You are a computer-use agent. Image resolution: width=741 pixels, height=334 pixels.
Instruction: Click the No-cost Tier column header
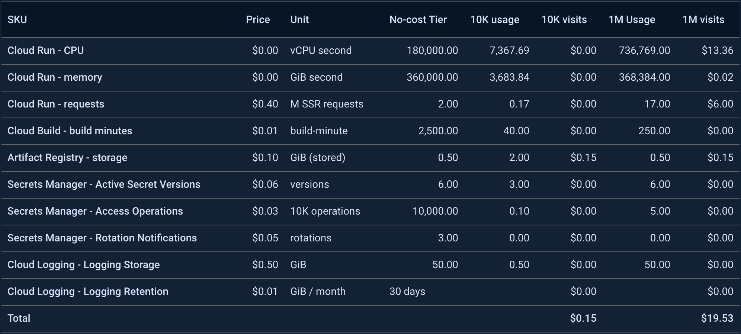pyautogui.click(x=418, y=20)
